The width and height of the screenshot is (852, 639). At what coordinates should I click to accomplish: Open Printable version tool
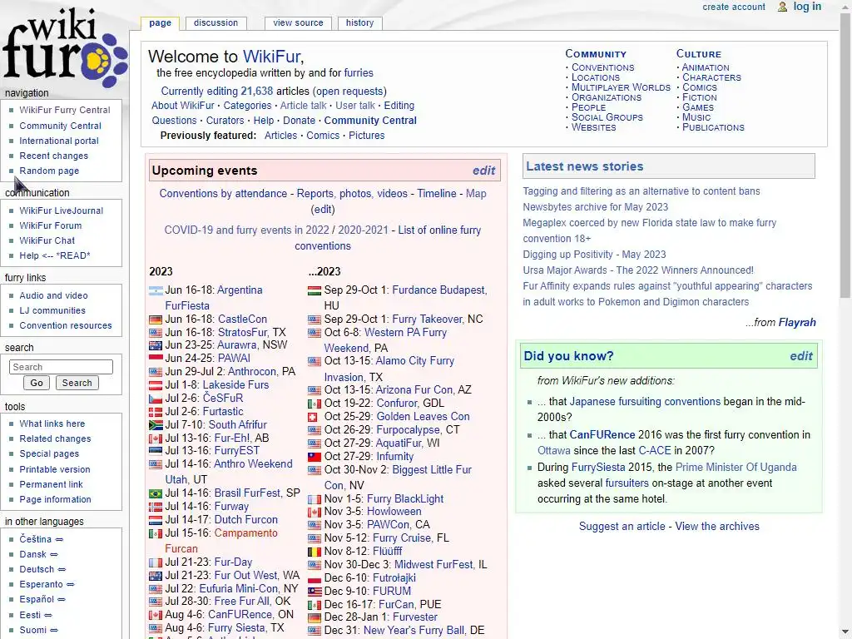[x=55, y=469]
